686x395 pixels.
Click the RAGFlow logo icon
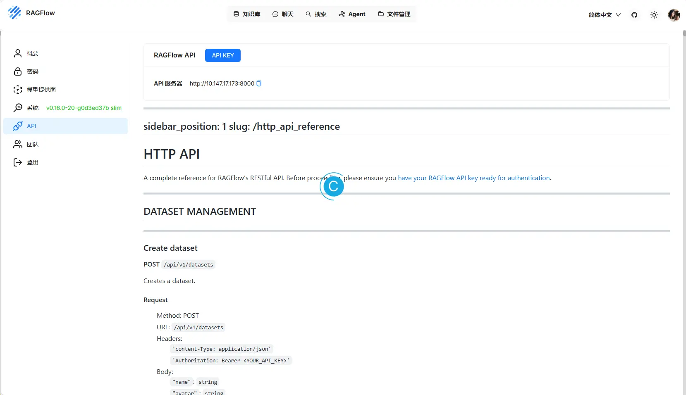click(14, 13)
